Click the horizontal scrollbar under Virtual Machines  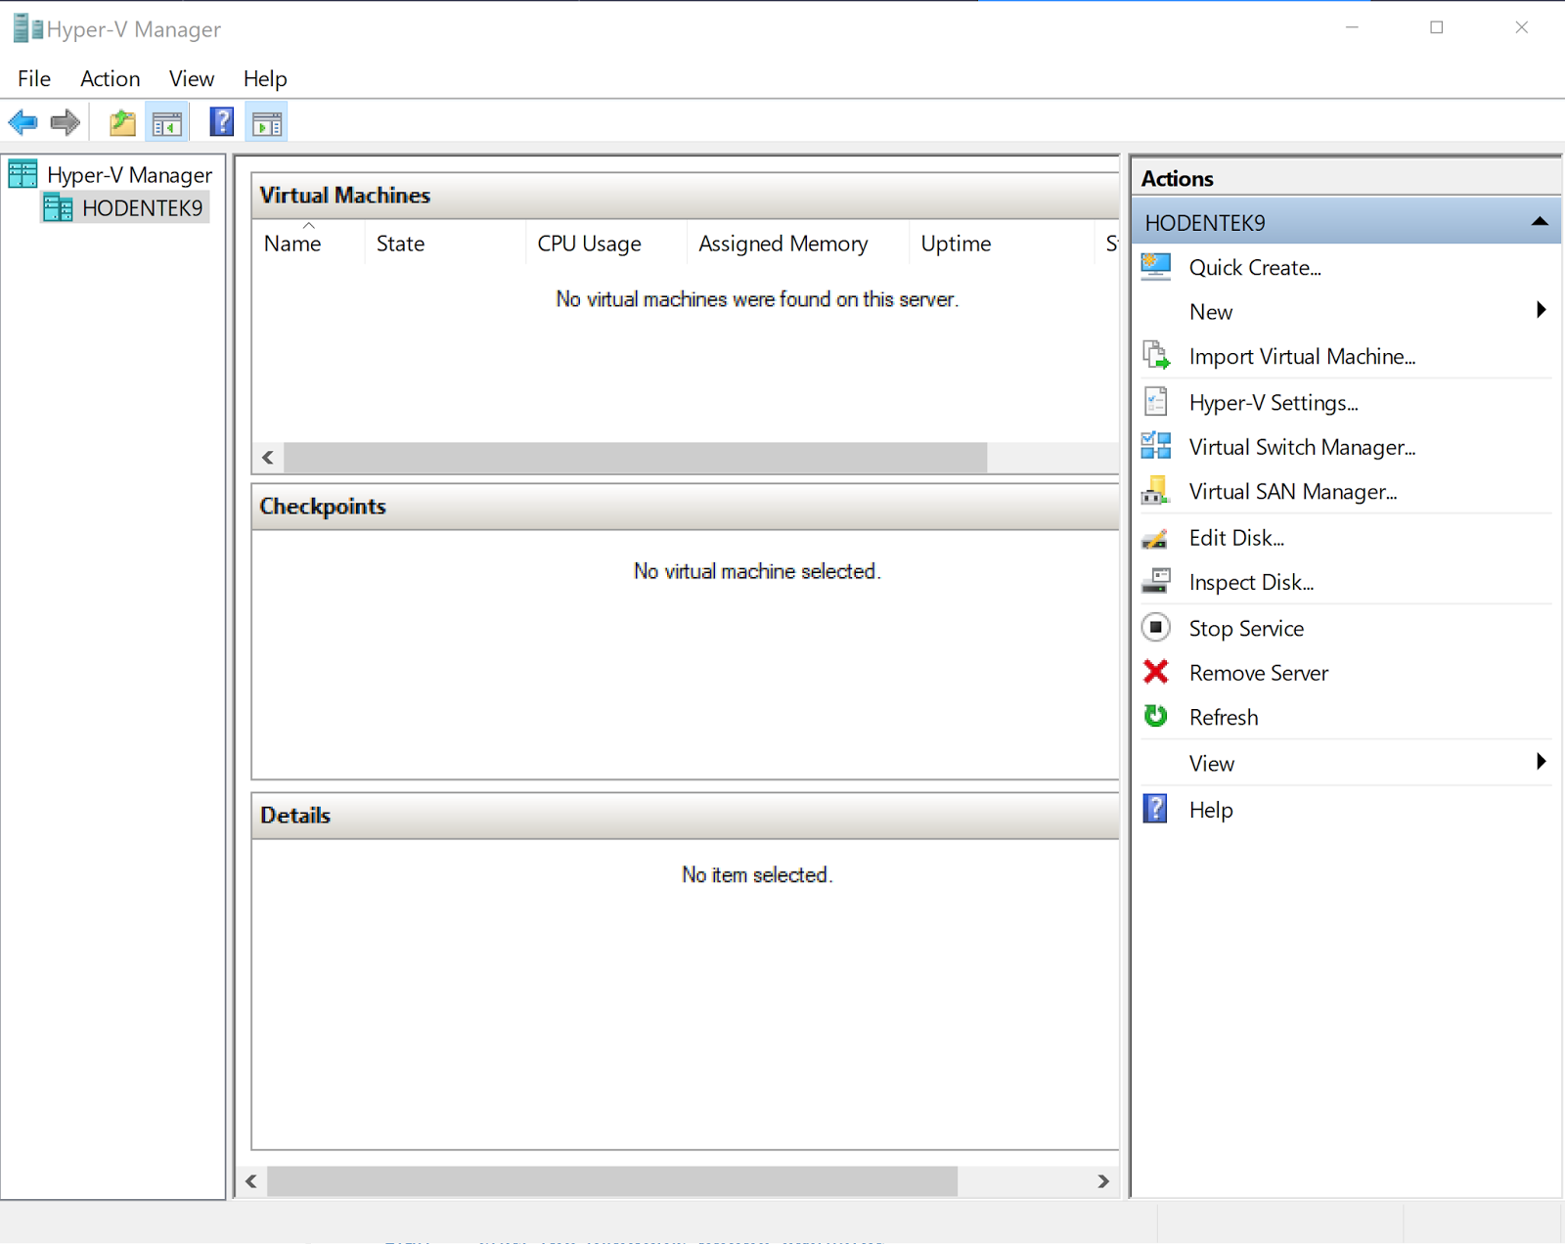(x=636, y=457)
